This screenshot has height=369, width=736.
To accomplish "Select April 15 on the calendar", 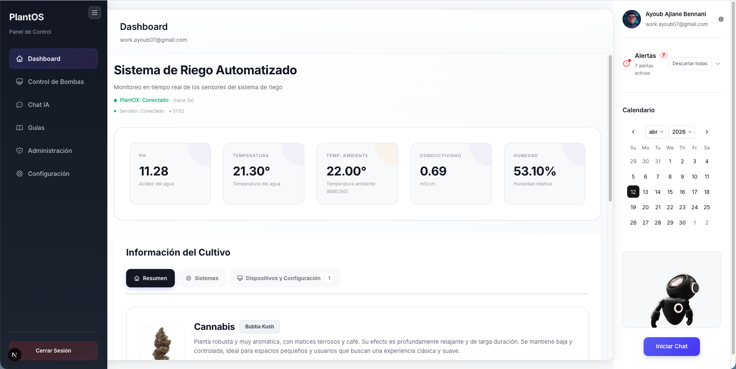I will click(670, 192).
